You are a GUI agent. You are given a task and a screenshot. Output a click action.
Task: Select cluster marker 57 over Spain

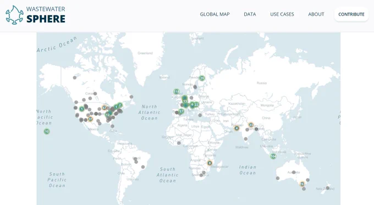tap(182, 111)
